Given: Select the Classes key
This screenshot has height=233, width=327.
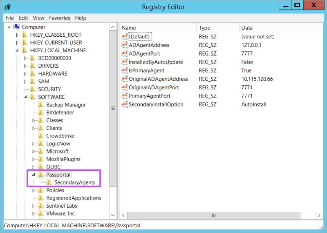Looking at the screenshot, I should pyautogui.click(x=54, y=120).
